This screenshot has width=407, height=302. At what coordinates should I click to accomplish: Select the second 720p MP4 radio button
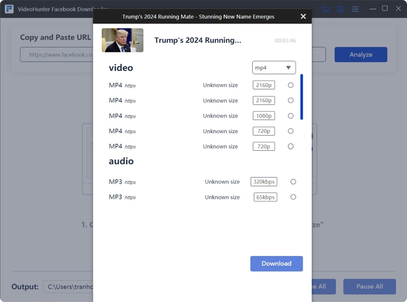pos(291,146)
